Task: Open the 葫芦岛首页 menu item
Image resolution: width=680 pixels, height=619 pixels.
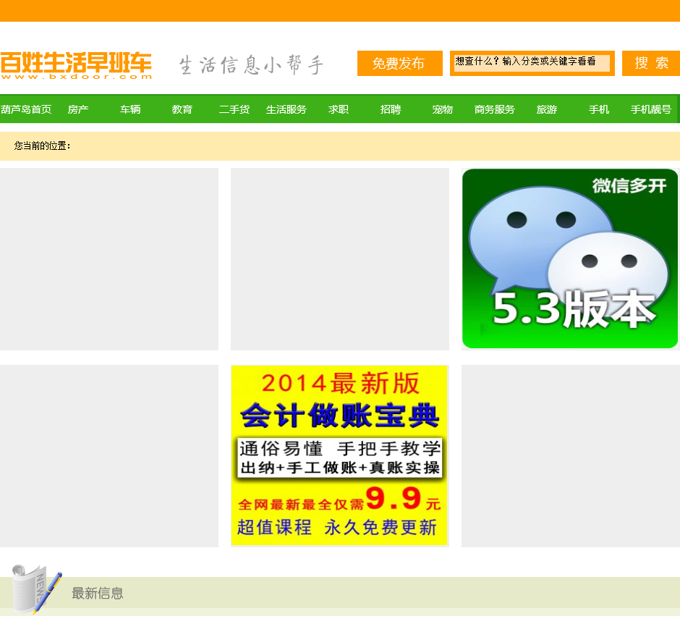Action: coord(26,109)
